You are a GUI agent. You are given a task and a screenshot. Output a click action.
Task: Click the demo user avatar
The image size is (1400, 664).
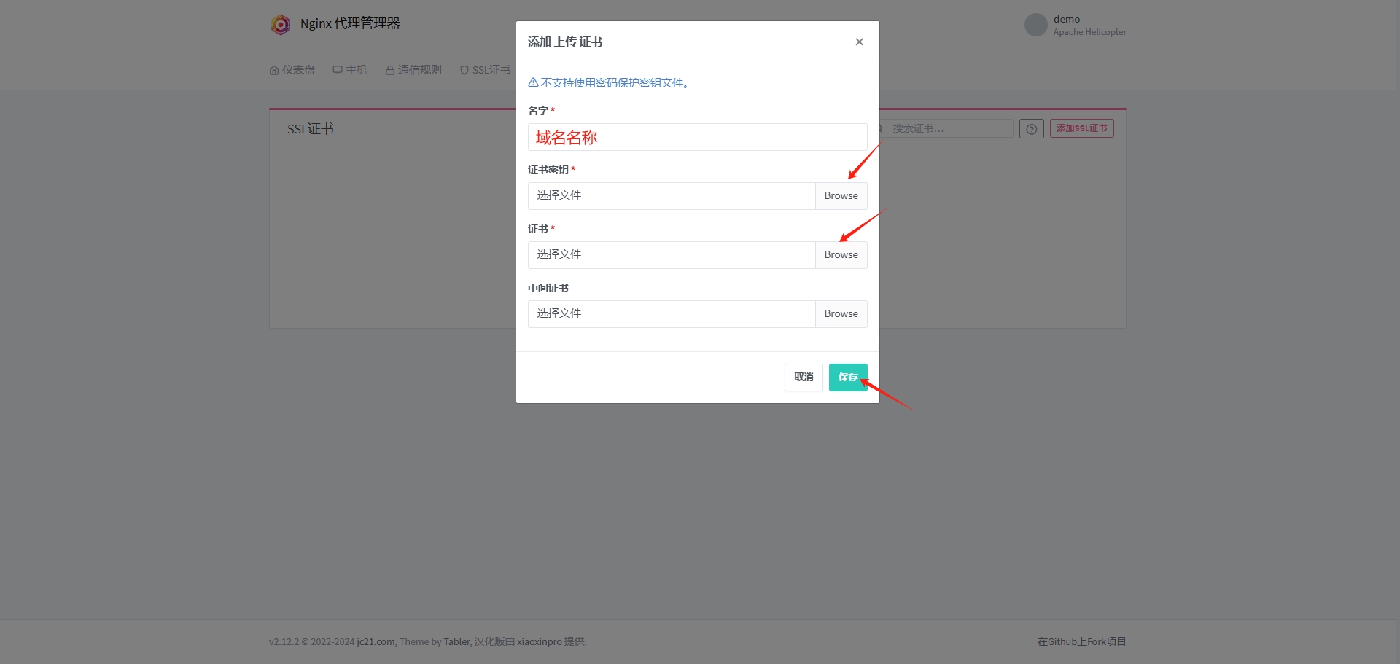[1035, 25]
